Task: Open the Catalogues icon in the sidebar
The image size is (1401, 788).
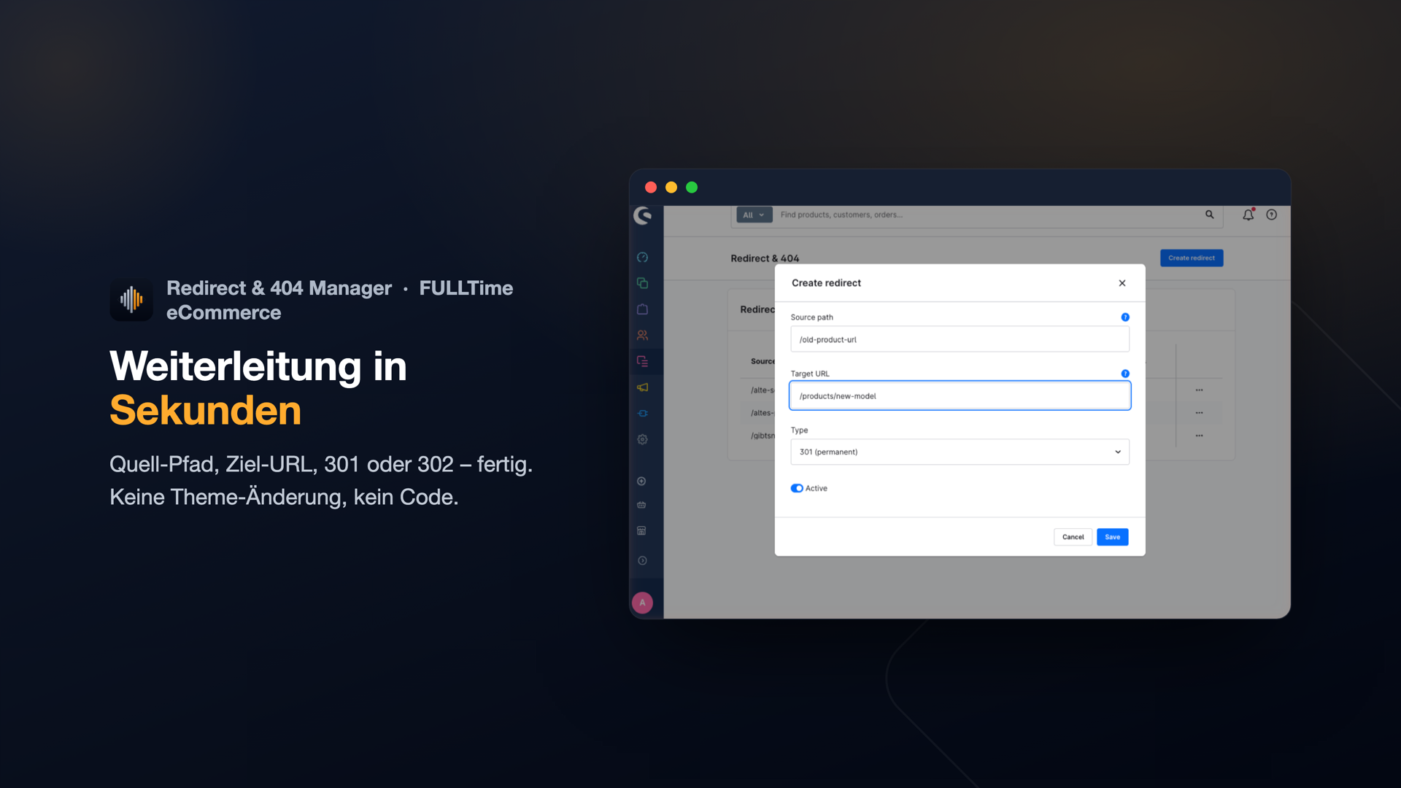Action: 642,283
